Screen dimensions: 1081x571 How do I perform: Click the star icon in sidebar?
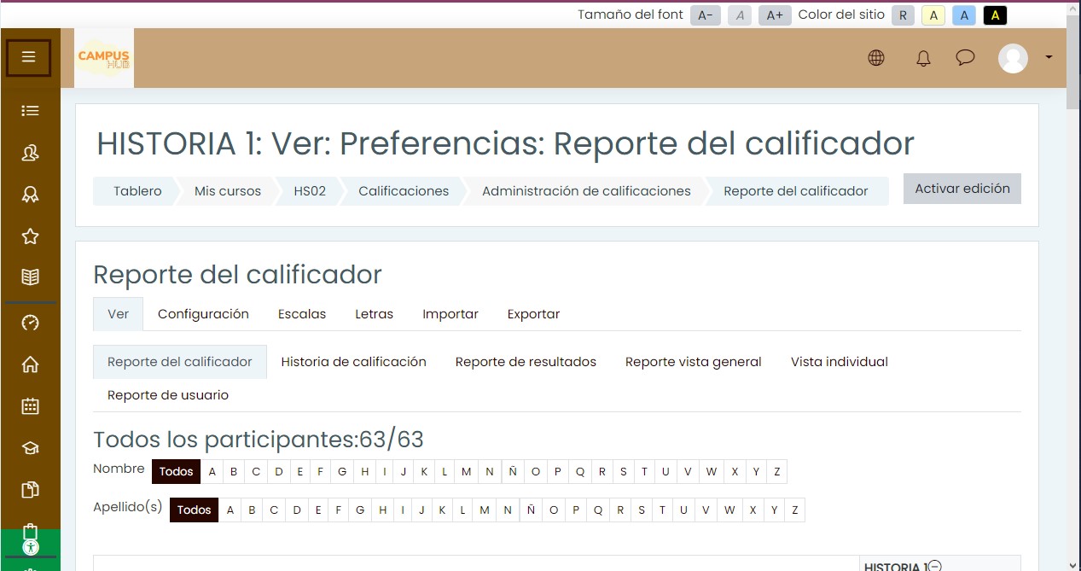click(x=30, y=236)
